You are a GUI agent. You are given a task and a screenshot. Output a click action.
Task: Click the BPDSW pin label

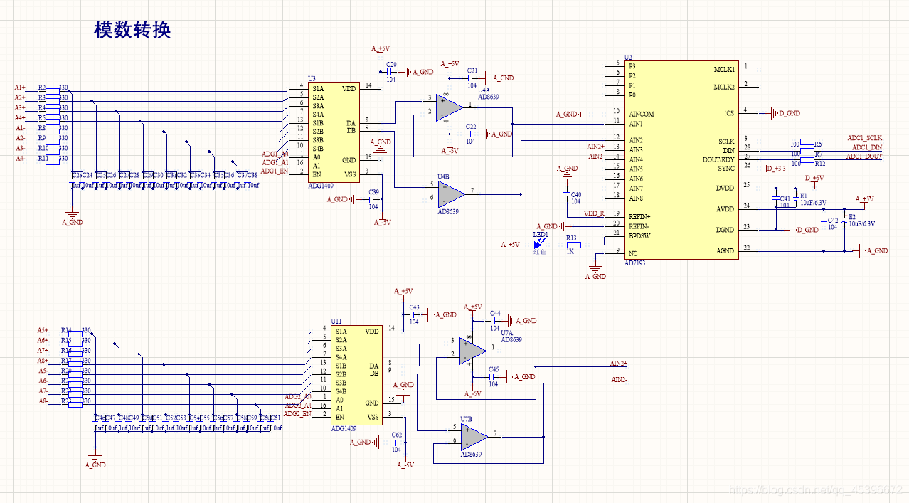(639, 235)
